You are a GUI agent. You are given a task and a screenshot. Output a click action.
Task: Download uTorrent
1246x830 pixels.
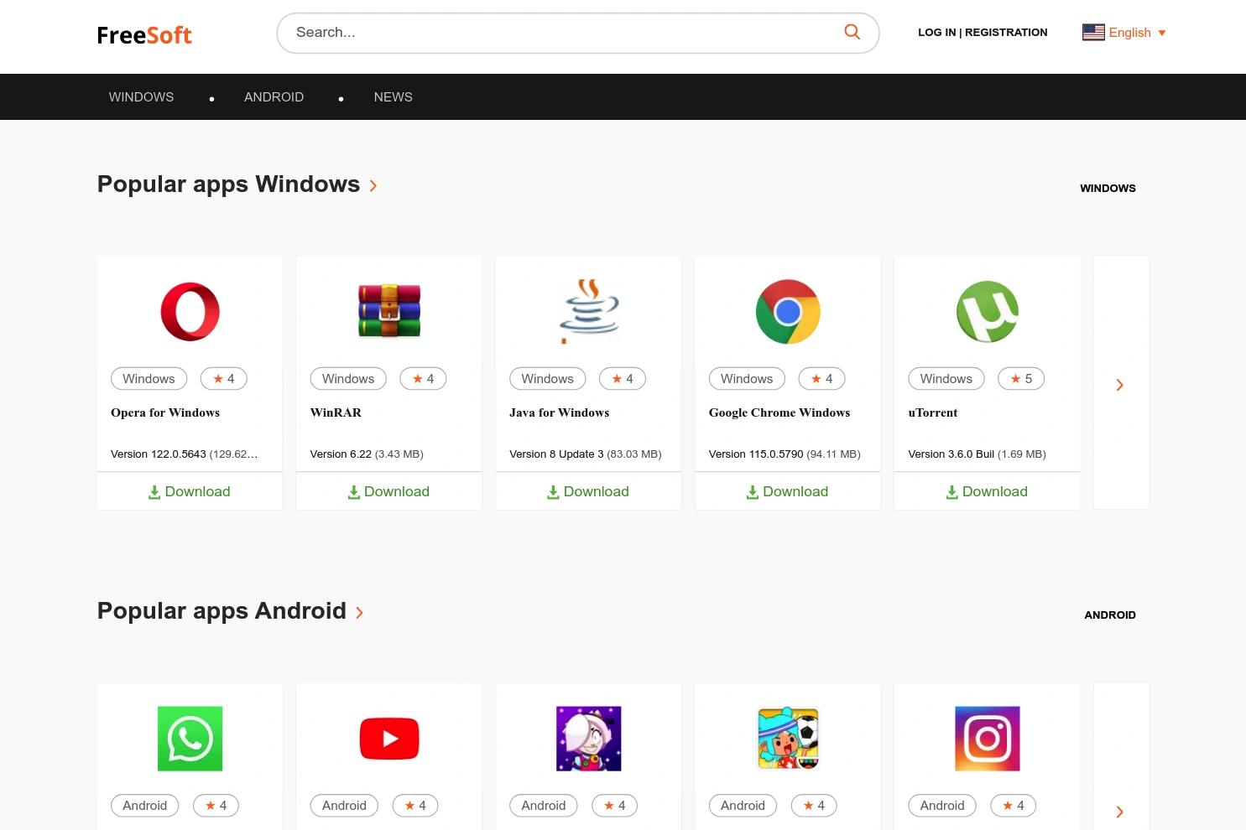pyautogui.click(x=988, y=491)
